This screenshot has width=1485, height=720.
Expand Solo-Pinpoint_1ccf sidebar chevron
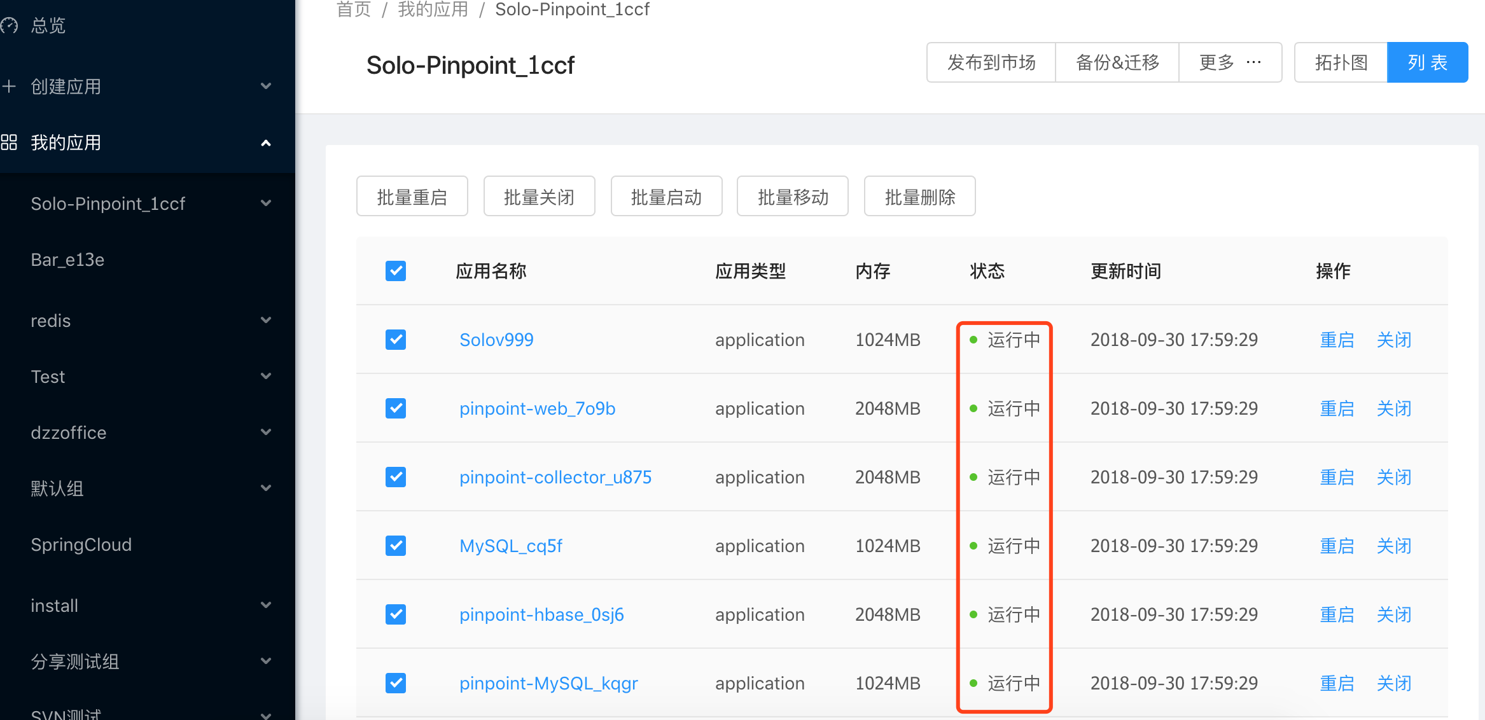(266, 203)
